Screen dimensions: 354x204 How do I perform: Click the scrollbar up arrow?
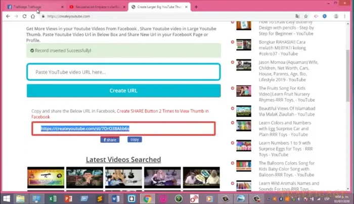pyautogui.click(x=348, y=23)
